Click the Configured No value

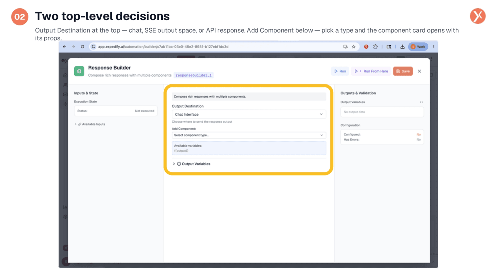click(x=419, y=135)
